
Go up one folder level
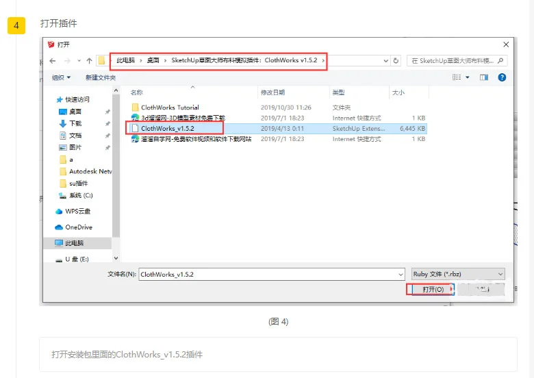tap(89, 61)
